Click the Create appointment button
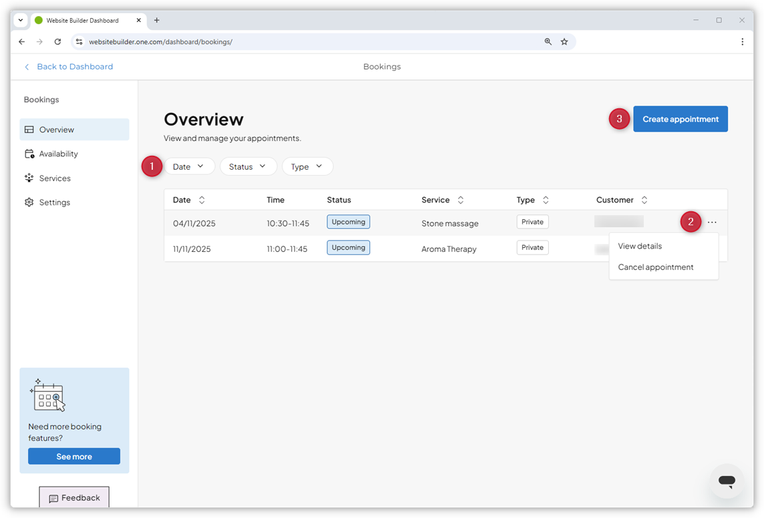Screen dimensions: 764x518 coord(680,118)
